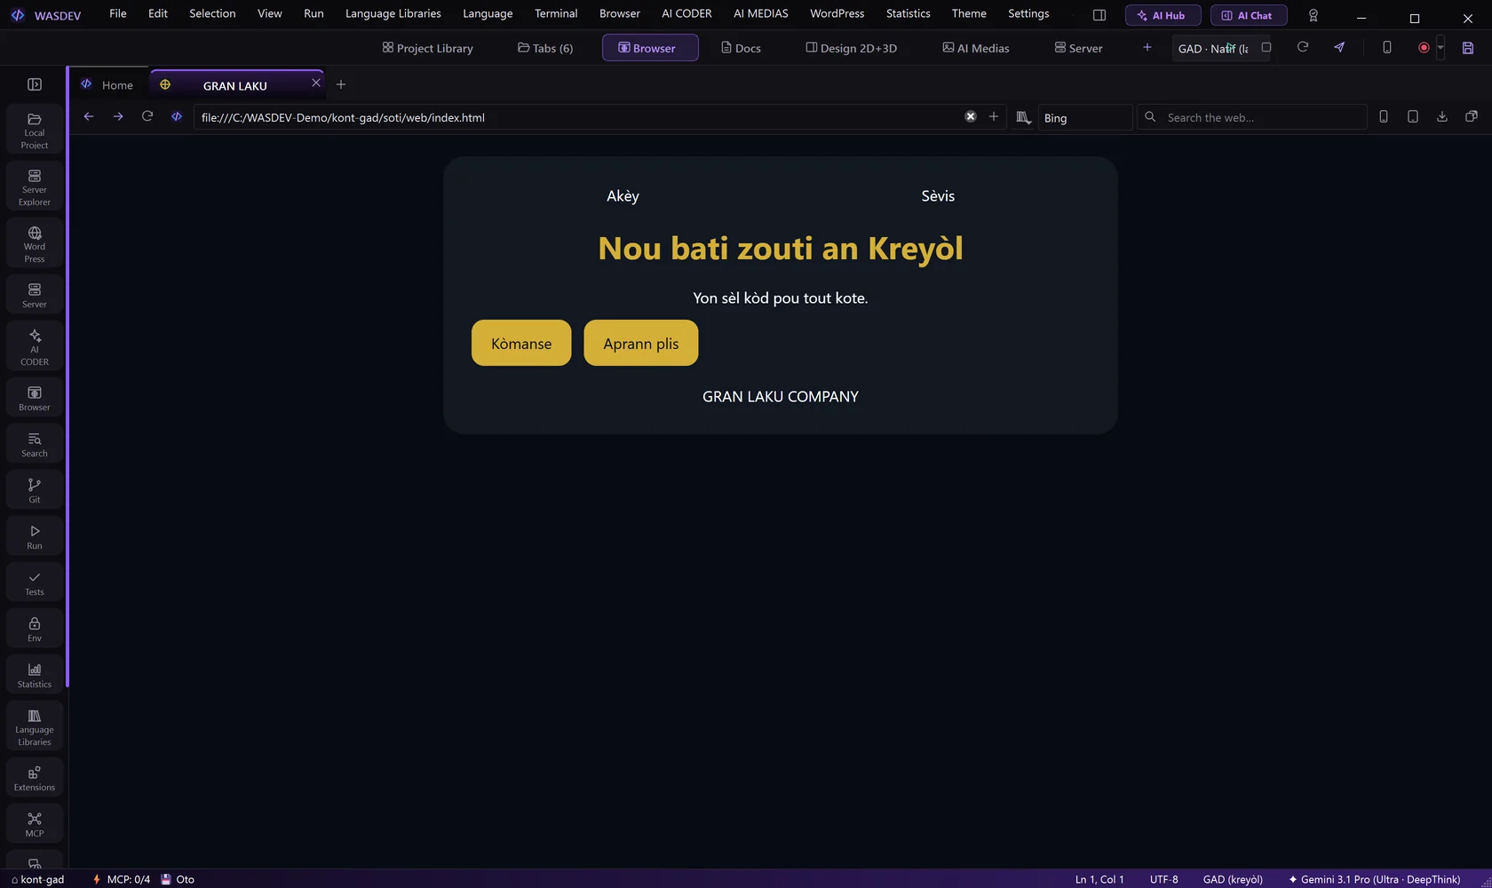Switch to the Design 2D+3D tab
1492x888 pixels.
click(852, 48)
